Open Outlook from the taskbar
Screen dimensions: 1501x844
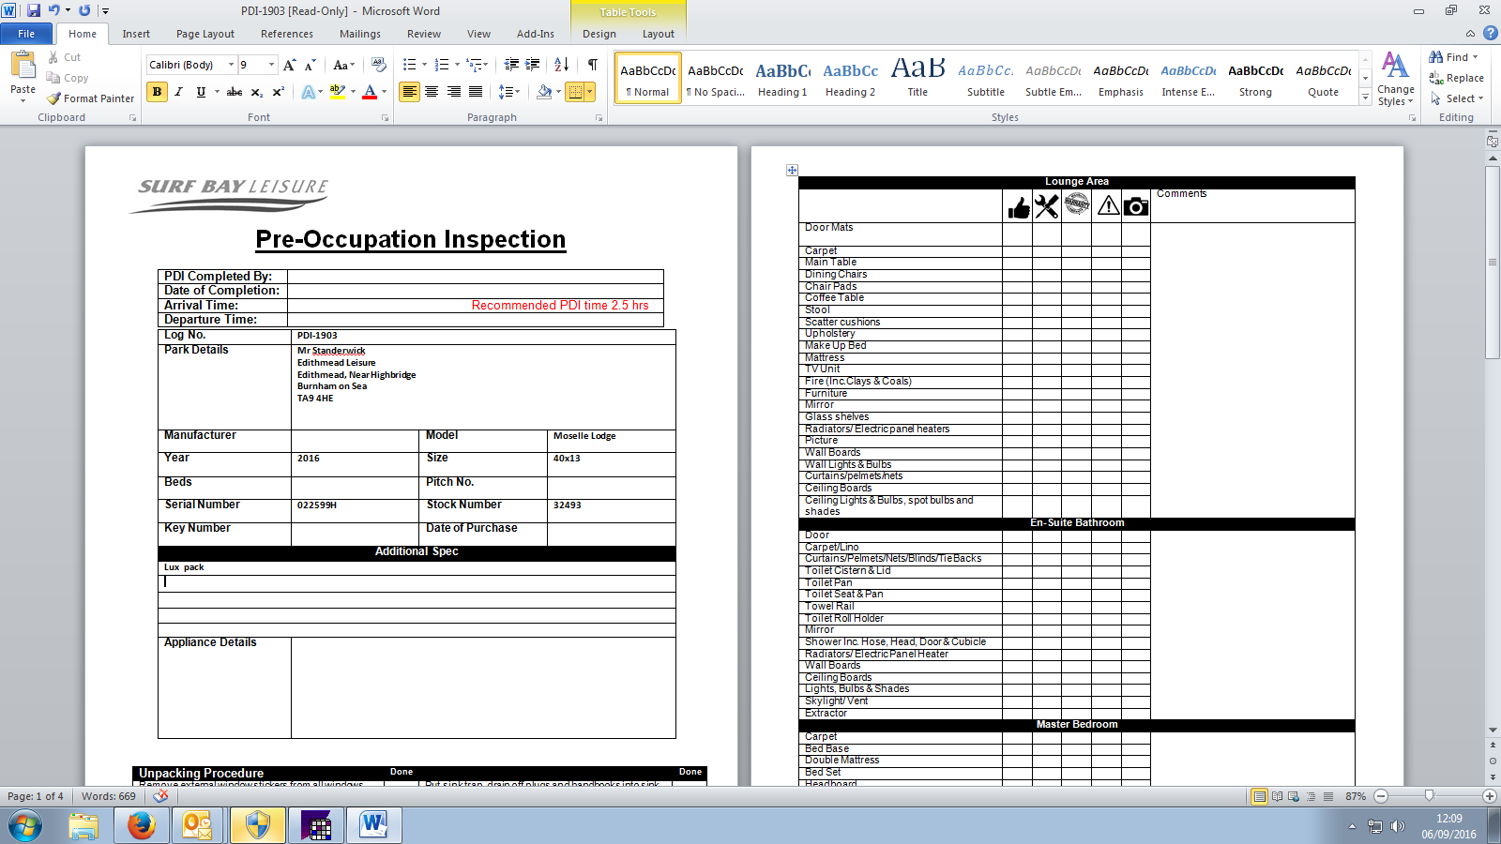coord(198,825)
